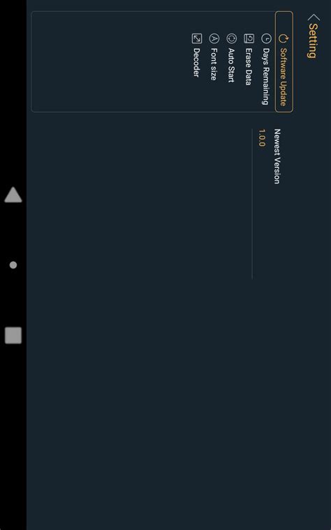The image size is (331, 530).
Task: Tap the Android back triangle button
Action: pyautogui.click(x=13, y=194)
